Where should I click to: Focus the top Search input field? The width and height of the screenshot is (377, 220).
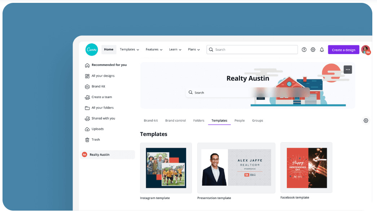(x=252, y=49)
